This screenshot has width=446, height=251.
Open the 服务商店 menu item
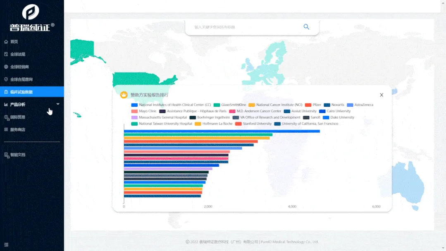coord(32,129)
